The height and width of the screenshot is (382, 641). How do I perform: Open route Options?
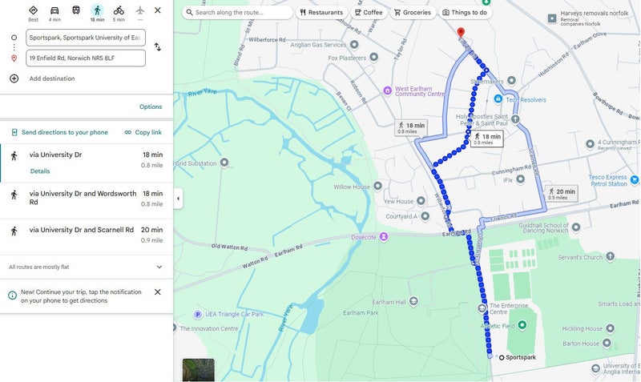click(x=151, y=107)
